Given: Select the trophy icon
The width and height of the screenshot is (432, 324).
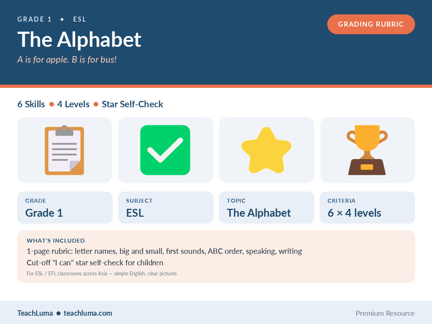Looking at the screenshot, I should (367, 150).
